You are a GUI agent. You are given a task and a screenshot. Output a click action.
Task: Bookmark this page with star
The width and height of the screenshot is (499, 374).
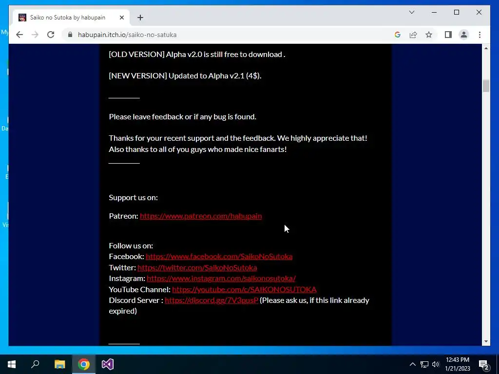click(429, 35)
